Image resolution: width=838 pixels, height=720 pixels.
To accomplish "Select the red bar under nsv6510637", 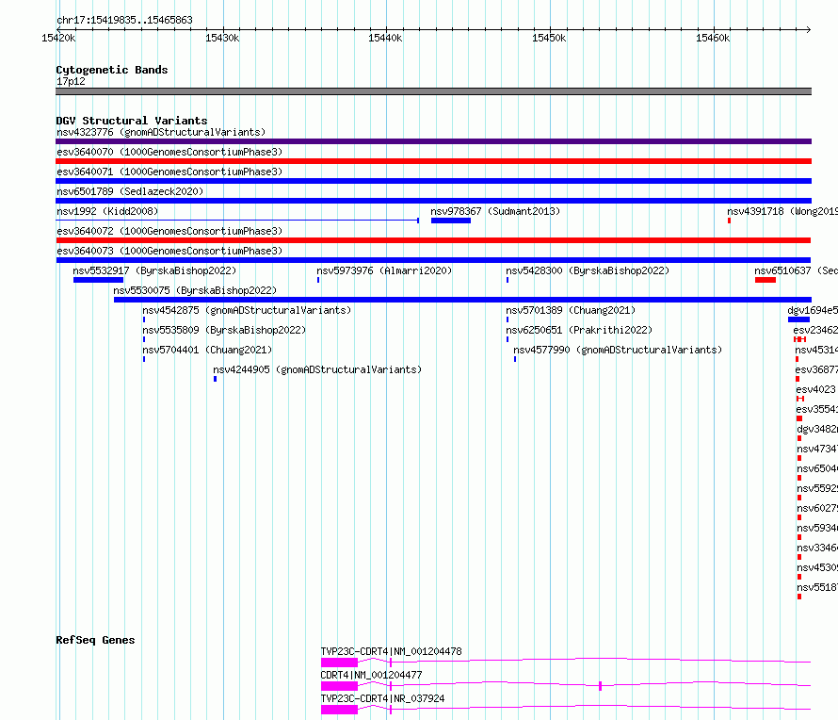I will pos(765,280).
